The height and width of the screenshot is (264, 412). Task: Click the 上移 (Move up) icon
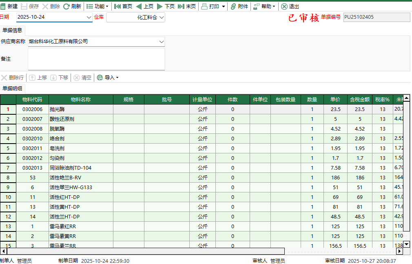pyautogui.click(x=38, y=77)
